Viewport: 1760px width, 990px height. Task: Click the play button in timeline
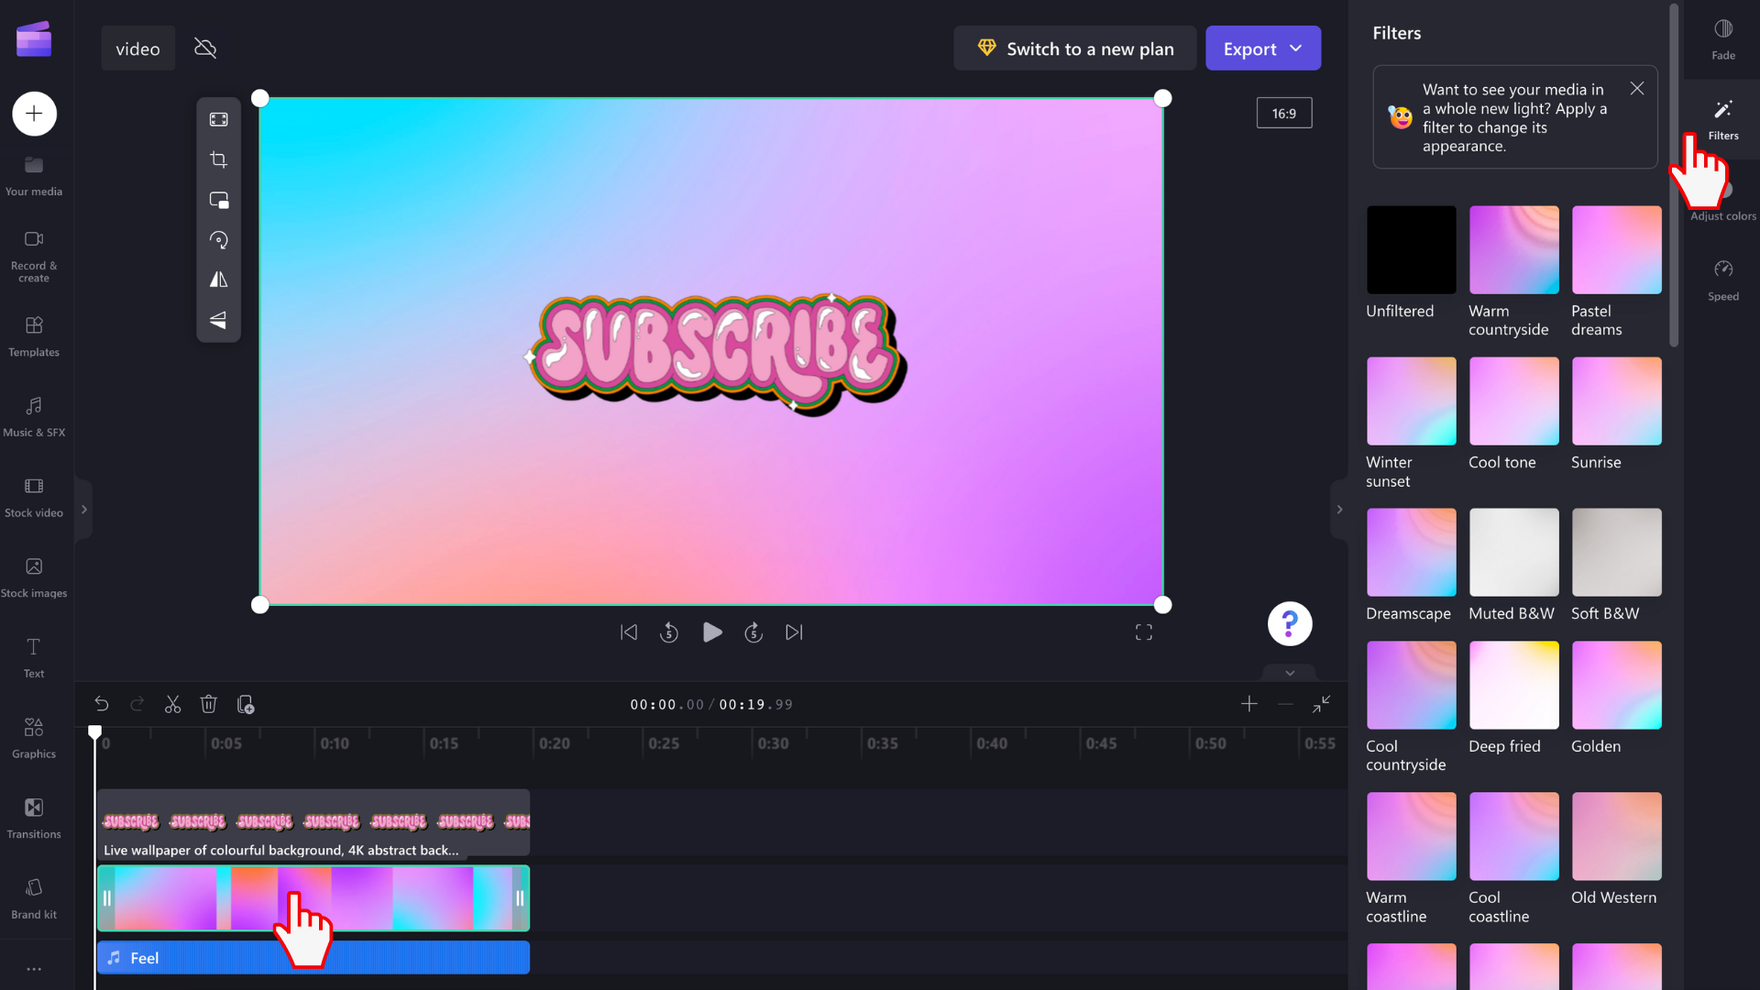(710, 632)
